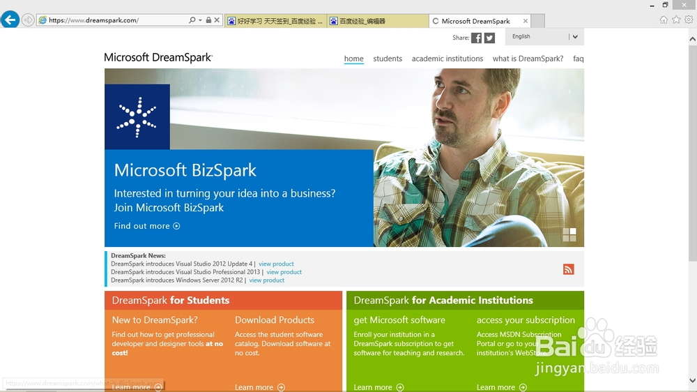
Task: Go to the home nav item
Action: [x=354, y=59]
